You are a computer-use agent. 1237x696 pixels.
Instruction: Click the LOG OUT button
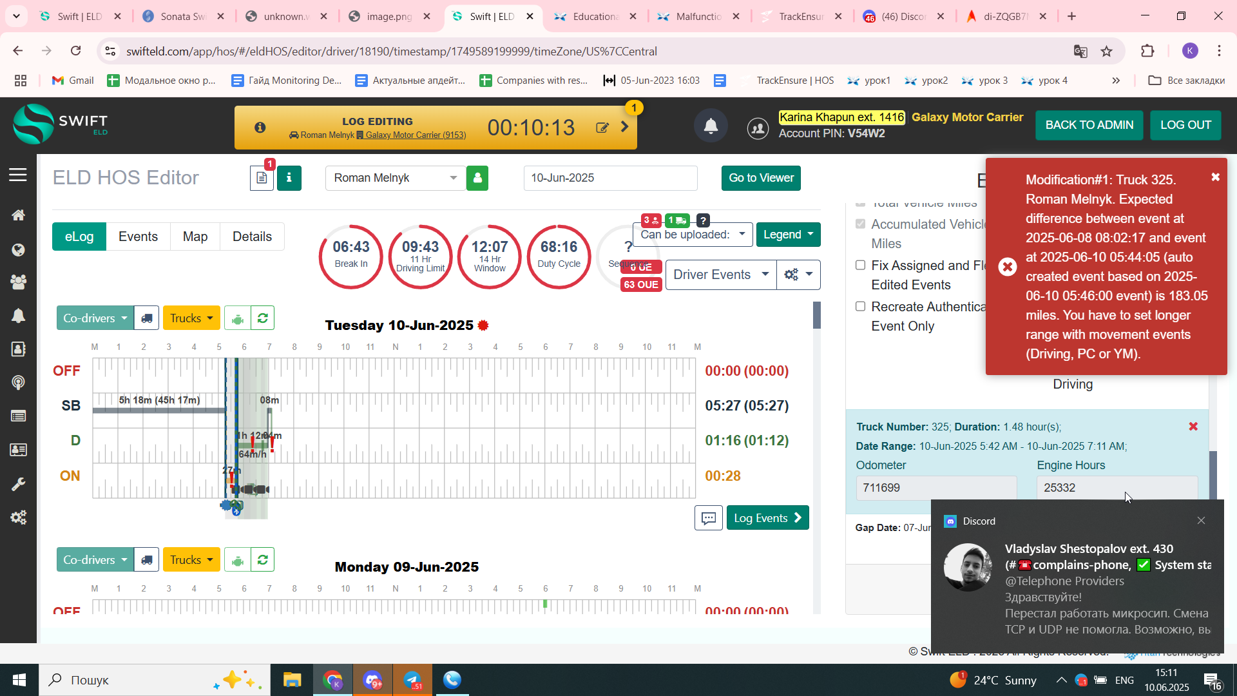[1185, 125]
